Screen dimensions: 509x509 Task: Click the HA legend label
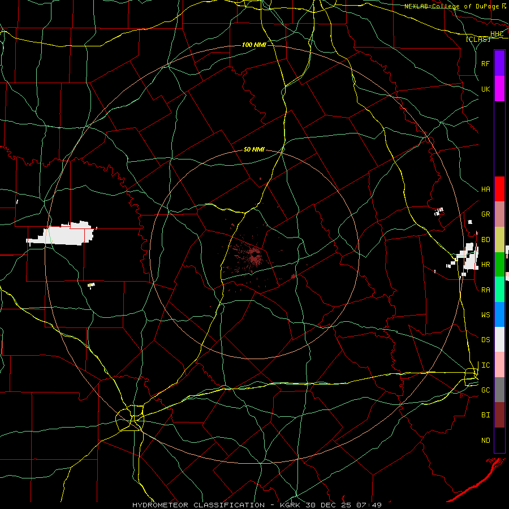pos(485,189)
